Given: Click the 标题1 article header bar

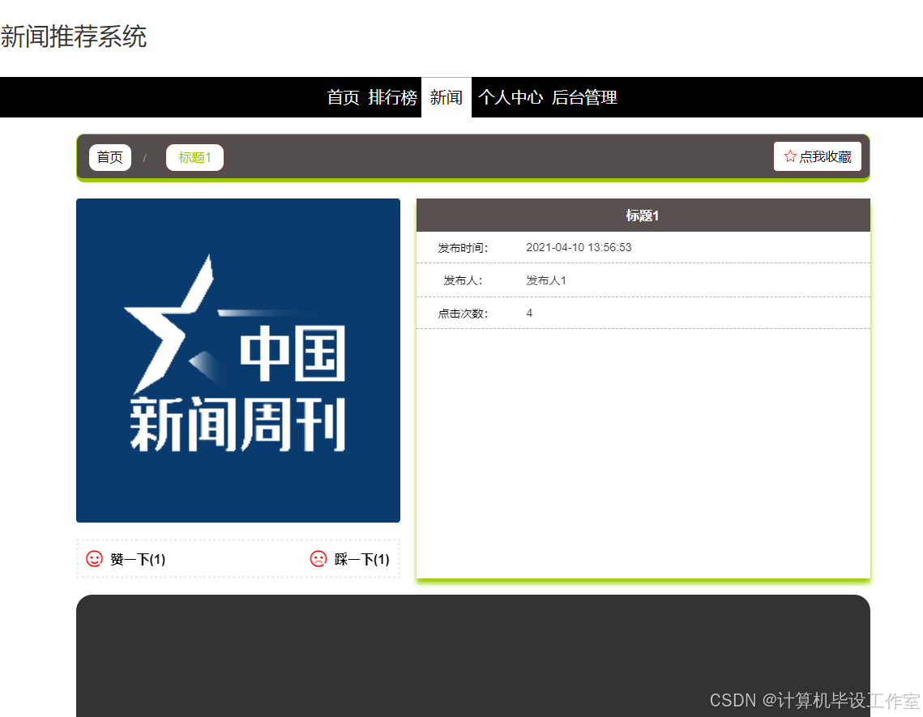Looking at the screenshot, I should point(643,215).
